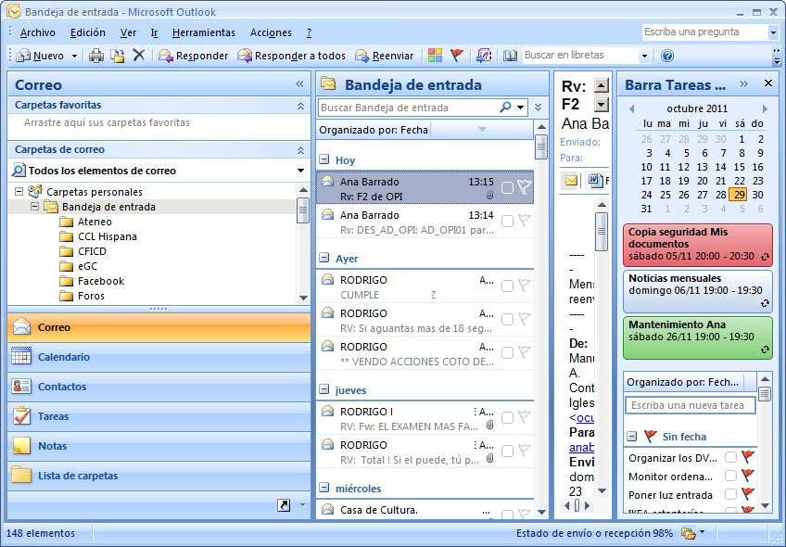
Task: Open the Ver menu
Action: (x=128, y=32)
